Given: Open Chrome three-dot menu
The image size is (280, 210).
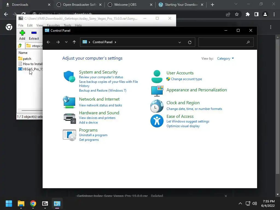Looking at the screenshot, I should pyautogui.click(x=274, y=14).
